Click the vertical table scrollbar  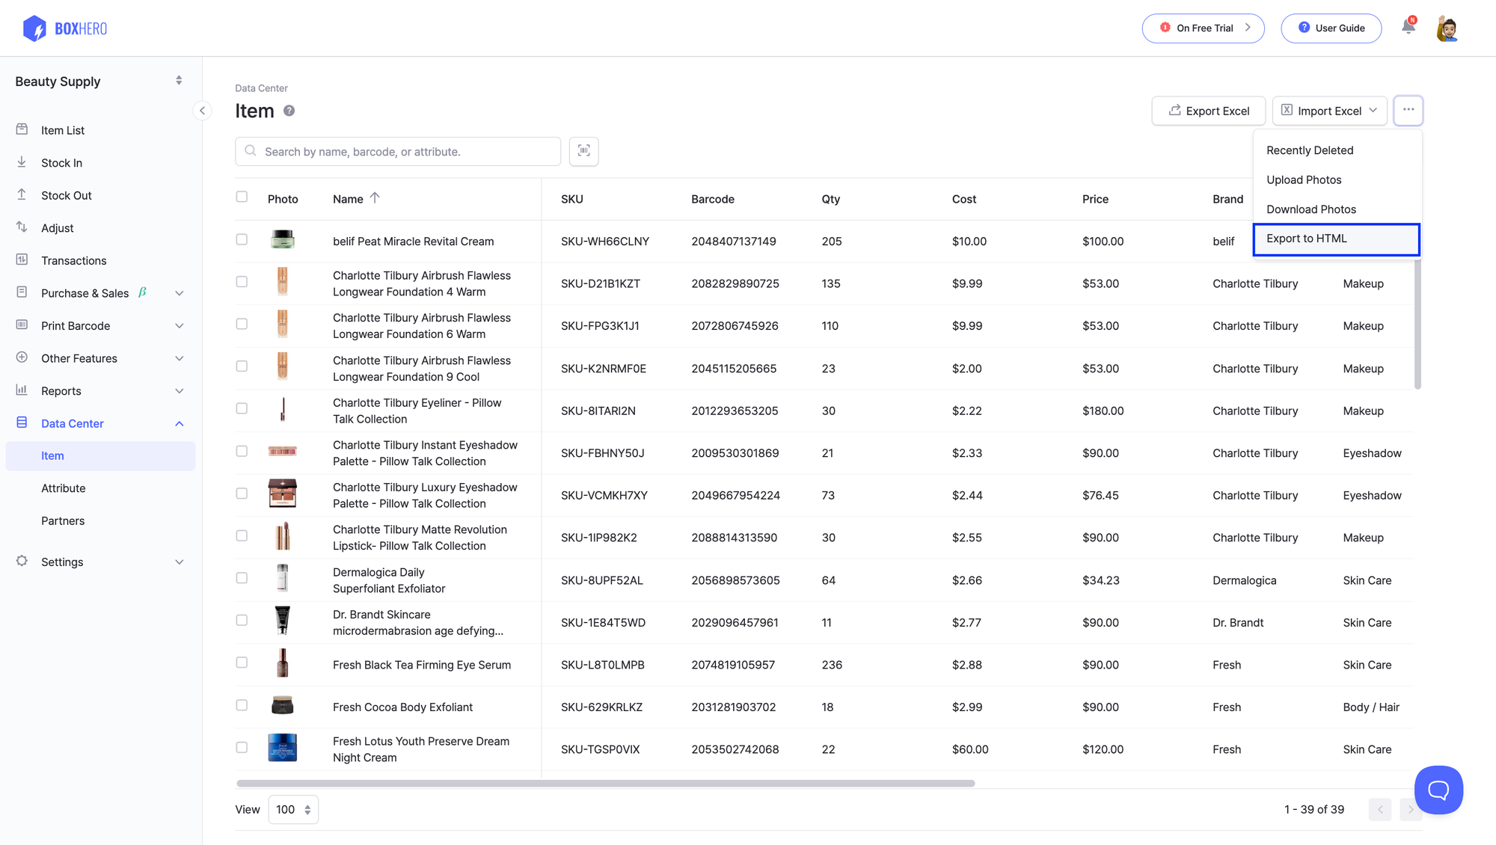click(x=1417, y=323)
